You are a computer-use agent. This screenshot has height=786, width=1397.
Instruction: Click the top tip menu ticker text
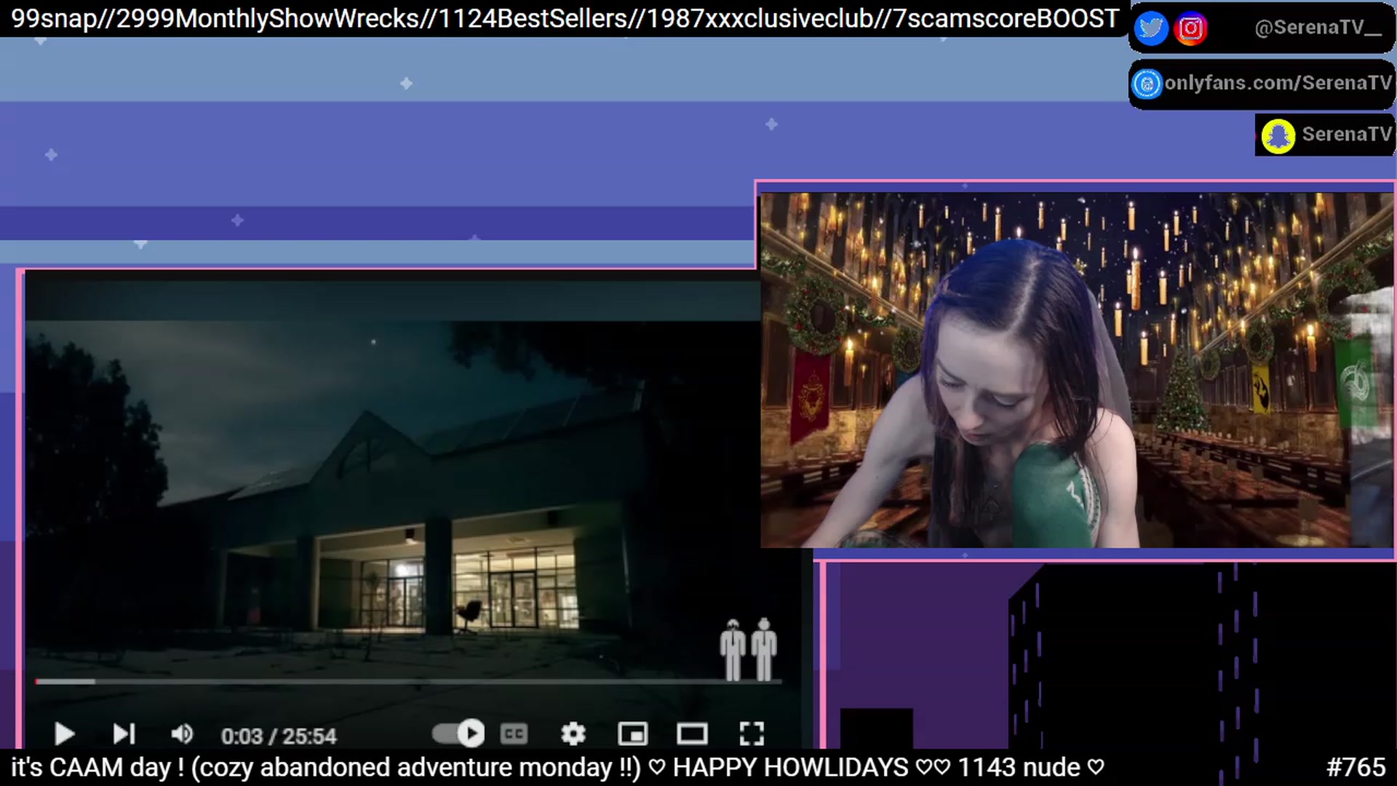point(565,18)
